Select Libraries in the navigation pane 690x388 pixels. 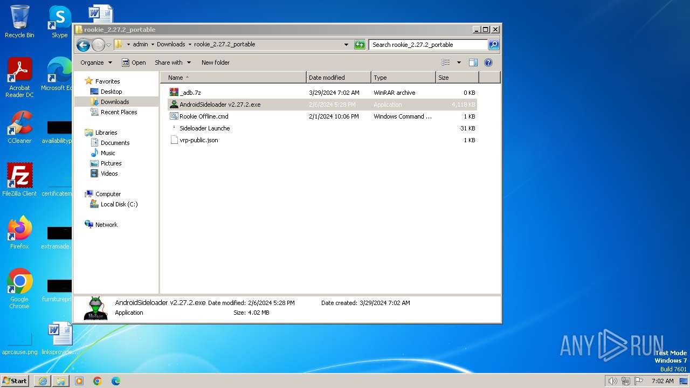pos(106,133)
